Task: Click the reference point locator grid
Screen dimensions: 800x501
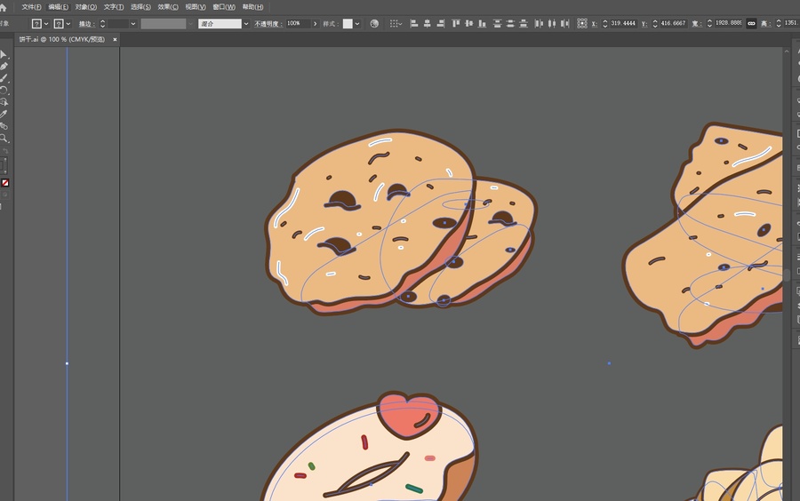Action: click(582, 23)
